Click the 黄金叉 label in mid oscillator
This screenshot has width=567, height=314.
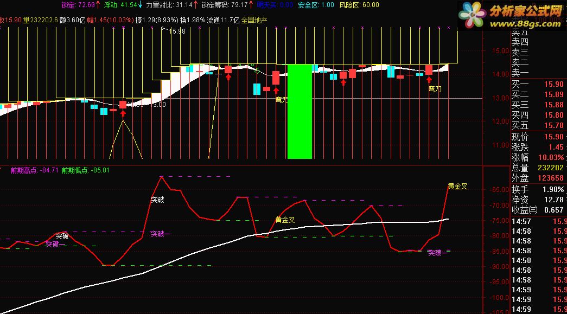click(285, 220)
